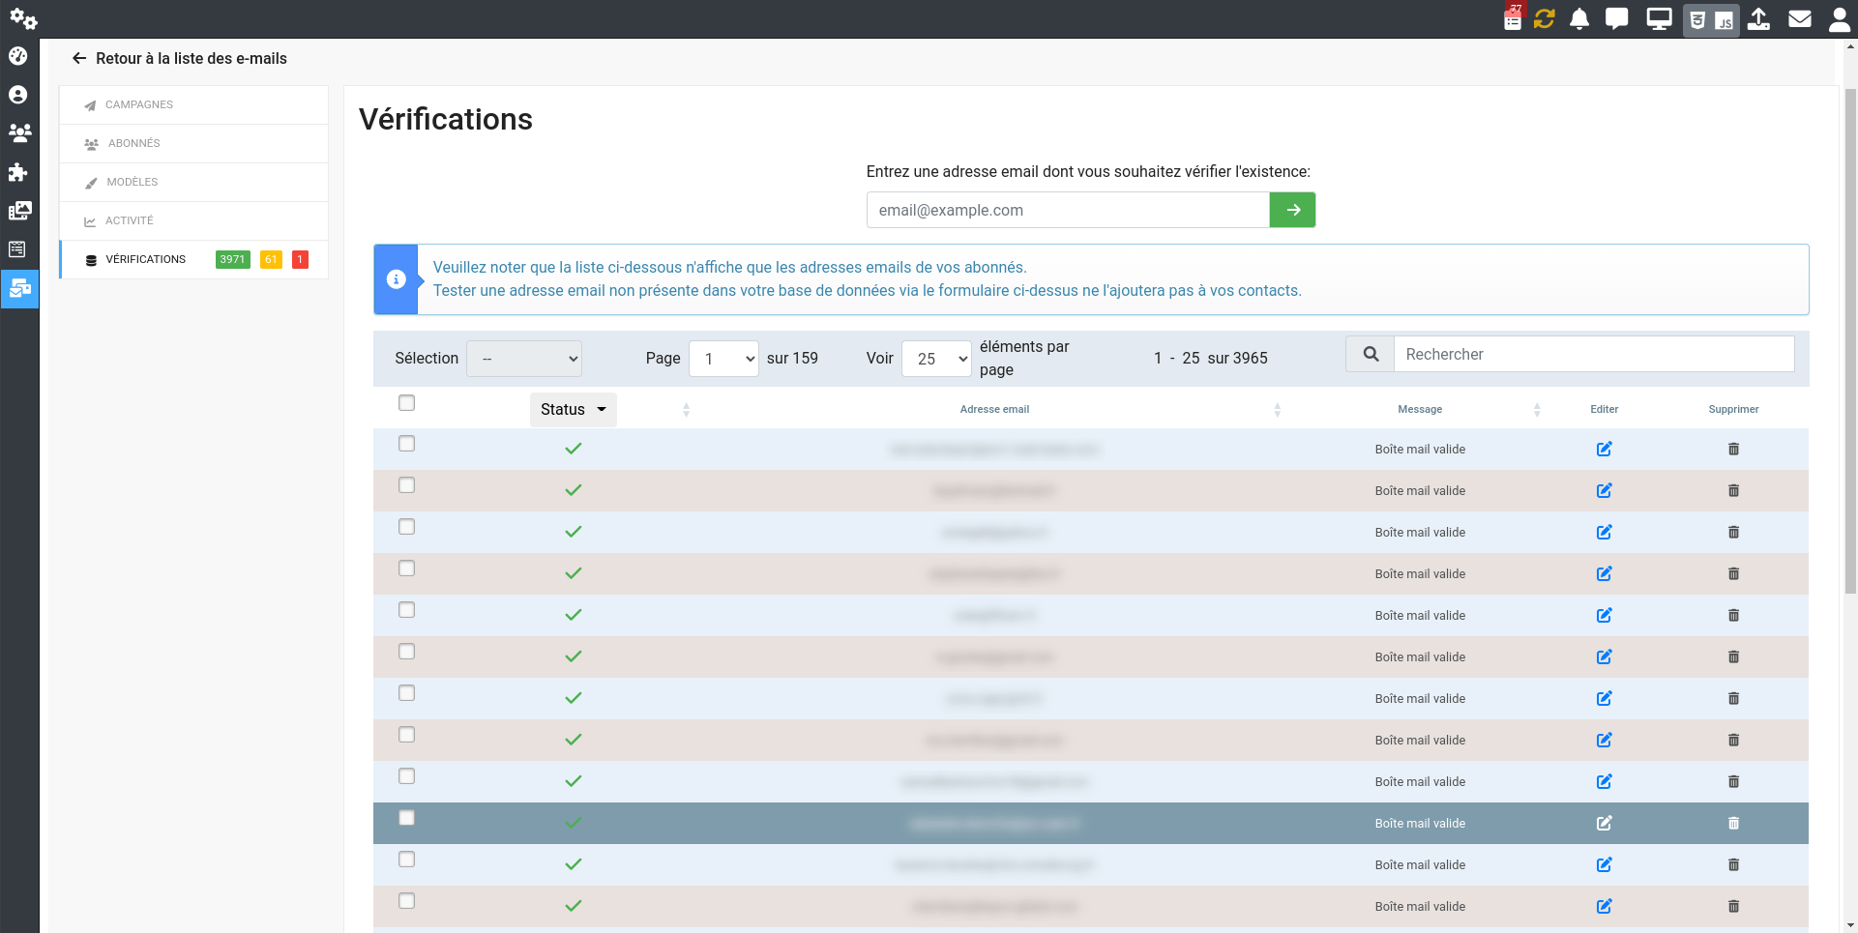Click the magnifier search icon

[x=1371, y=354]
